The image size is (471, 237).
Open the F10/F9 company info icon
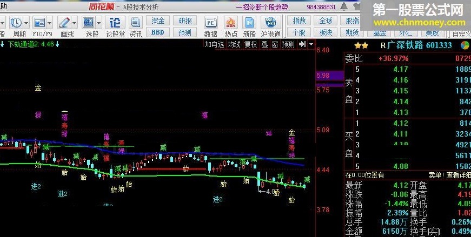[x=39, y=23]
